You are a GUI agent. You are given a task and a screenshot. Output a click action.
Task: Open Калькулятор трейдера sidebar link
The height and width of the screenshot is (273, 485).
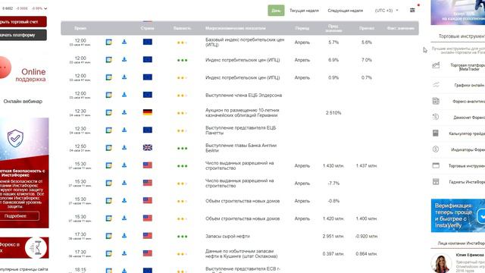tap(467, 133)
